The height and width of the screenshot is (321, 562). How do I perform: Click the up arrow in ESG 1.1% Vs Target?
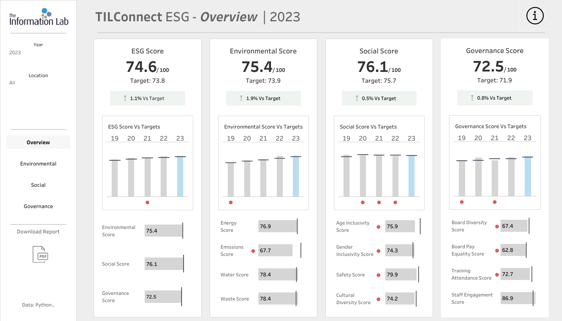pos(125,98)
